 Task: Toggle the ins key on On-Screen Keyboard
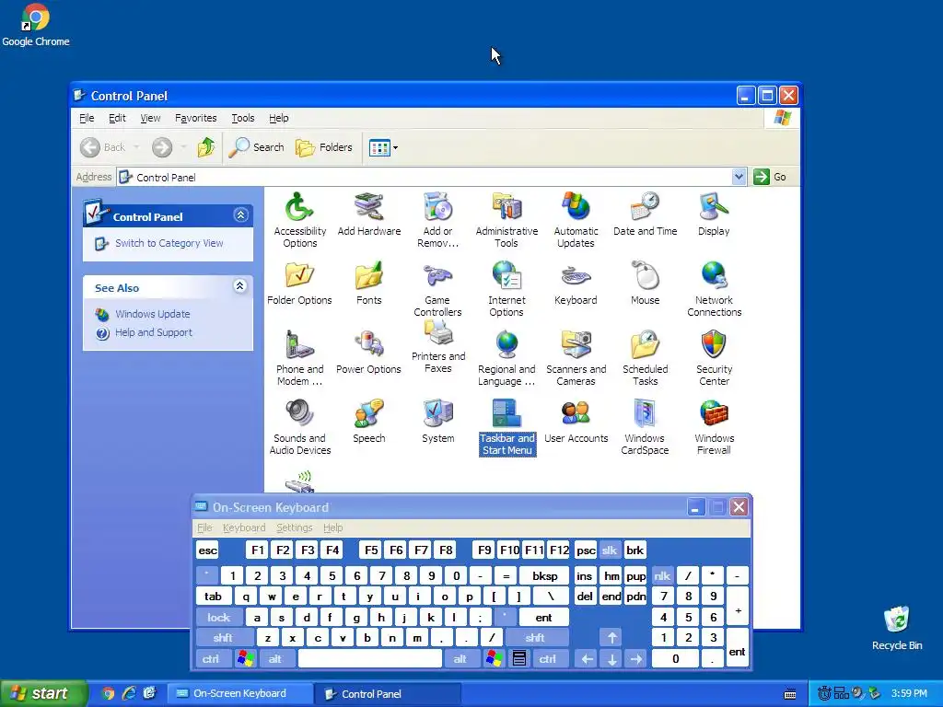(585, 576)
